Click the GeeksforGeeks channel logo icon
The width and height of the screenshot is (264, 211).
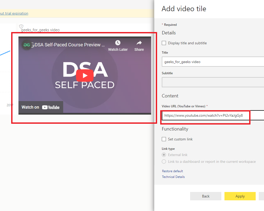pyautogui.click(x=27, y=45)
